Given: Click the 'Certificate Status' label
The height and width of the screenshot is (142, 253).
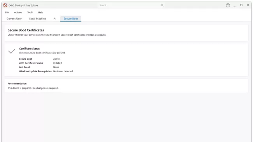Looking at the screenshot, I should (29, 48).
